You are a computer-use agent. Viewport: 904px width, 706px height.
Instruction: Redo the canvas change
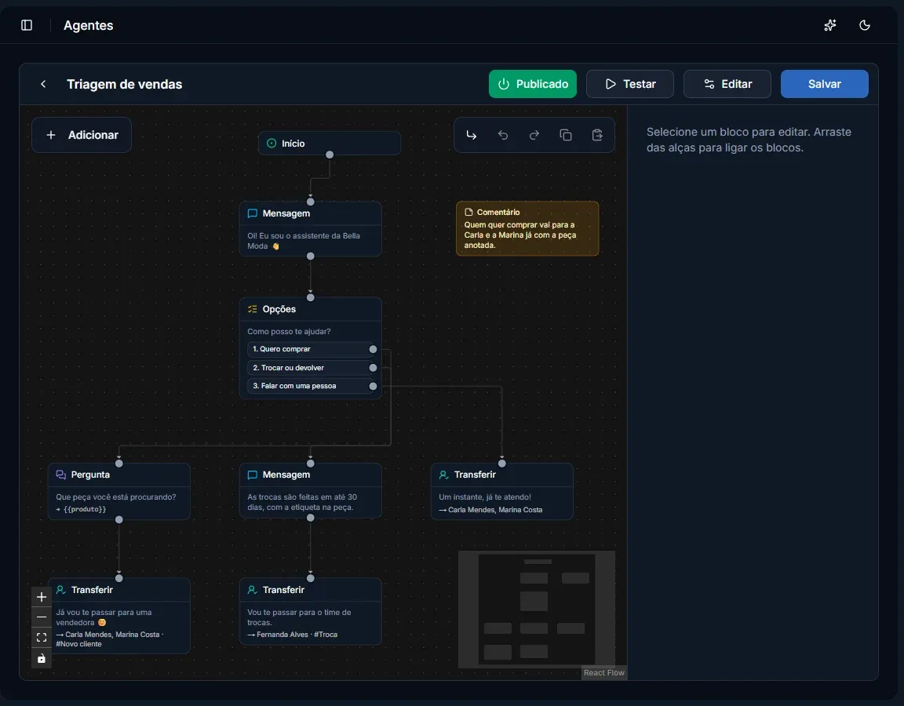coord(534,135)
